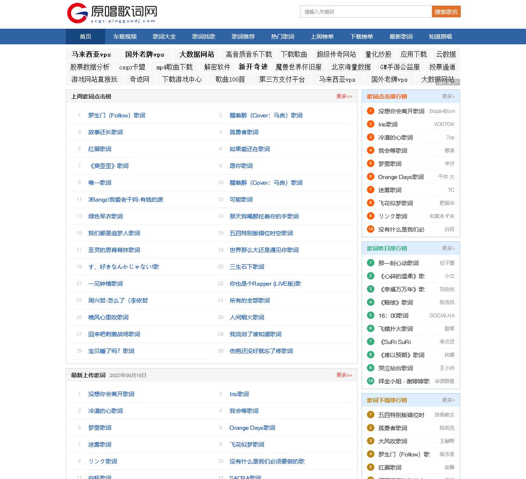Focus the 请输入关键词 search field
Viewport: 526px width, 479px height.
[366, 12]
